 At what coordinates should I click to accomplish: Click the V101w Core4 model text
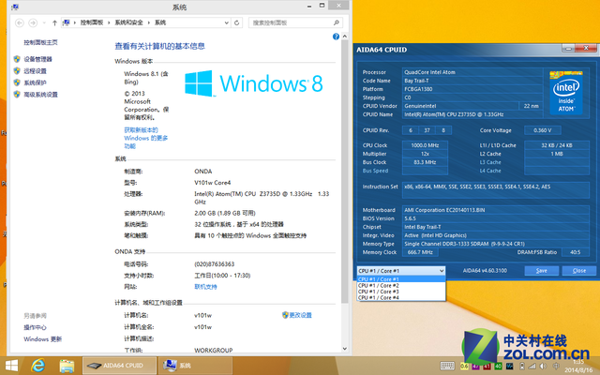213,183
